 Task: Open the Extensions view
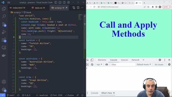tap(4, 40)
